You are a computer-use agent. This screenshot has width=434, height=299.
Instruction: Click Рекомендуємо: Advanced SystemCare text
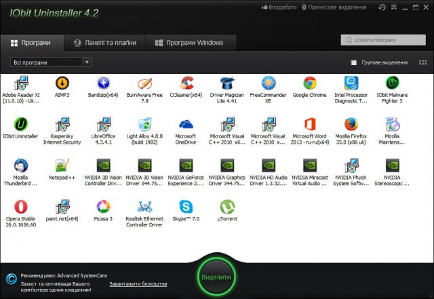click(64, 276)
